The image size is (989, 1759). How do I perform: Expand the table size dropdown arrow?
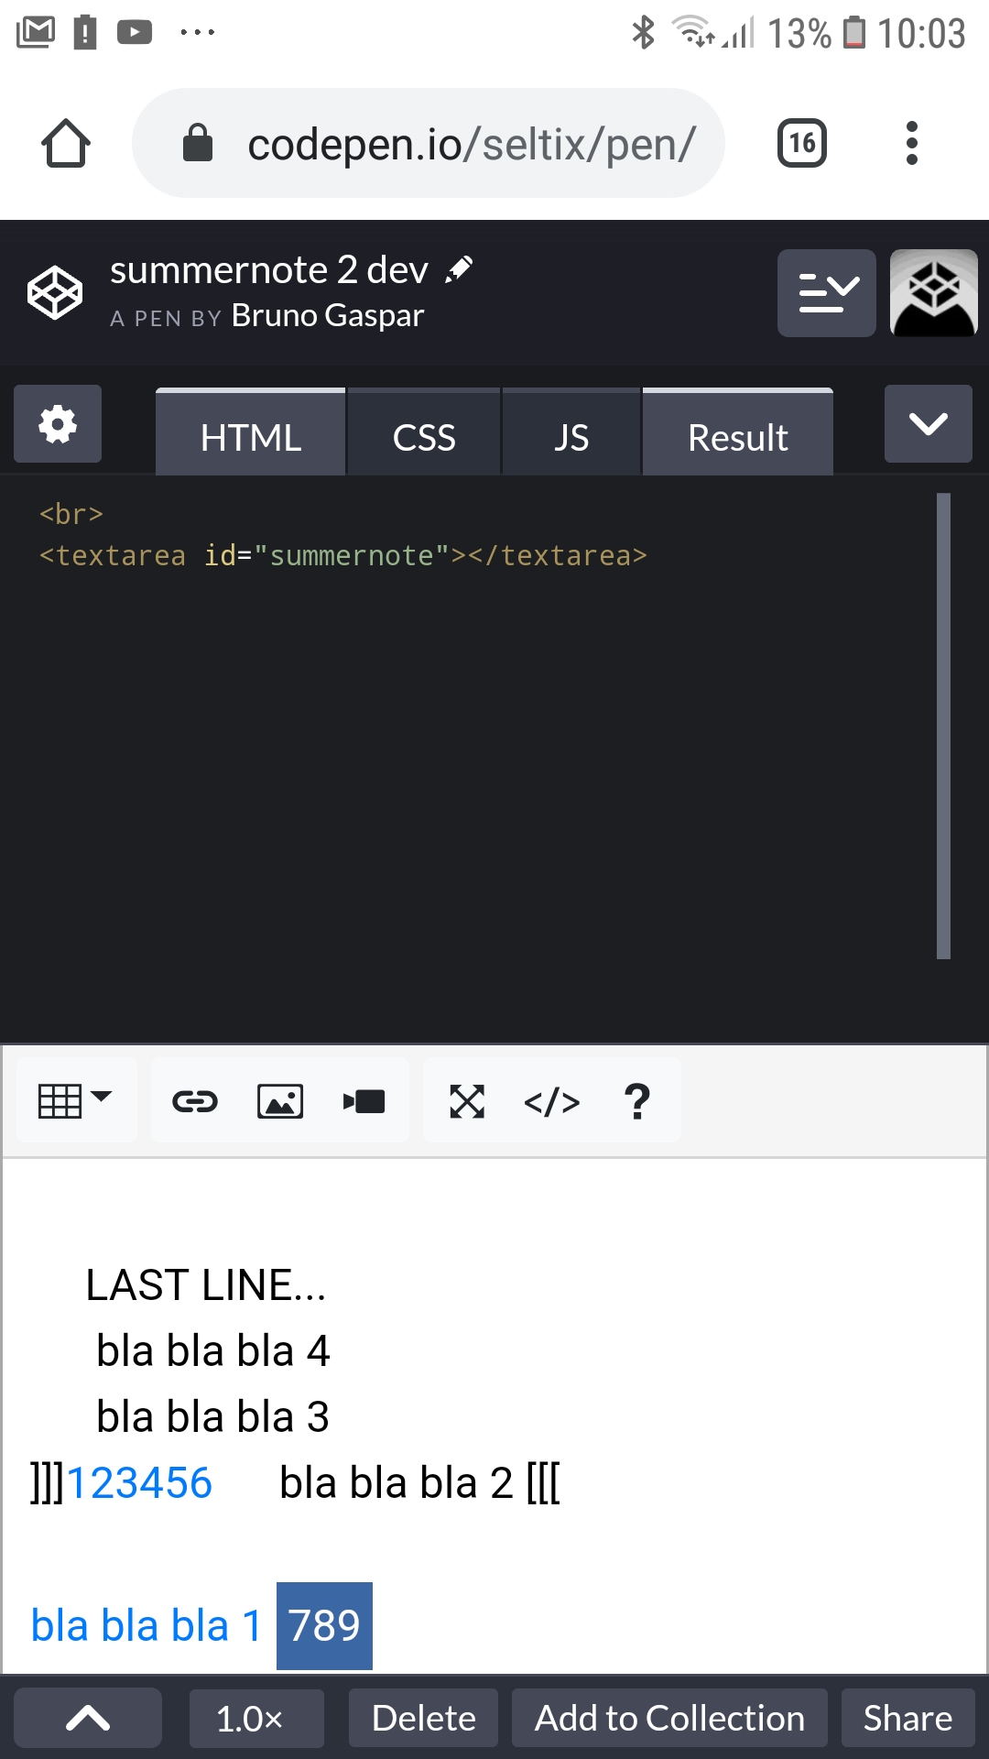(101, 1097)
